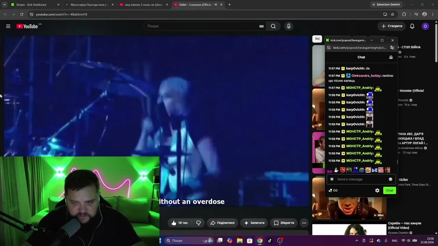Go to the YouTube home logo
438x246 pixels.
[27, 26]
